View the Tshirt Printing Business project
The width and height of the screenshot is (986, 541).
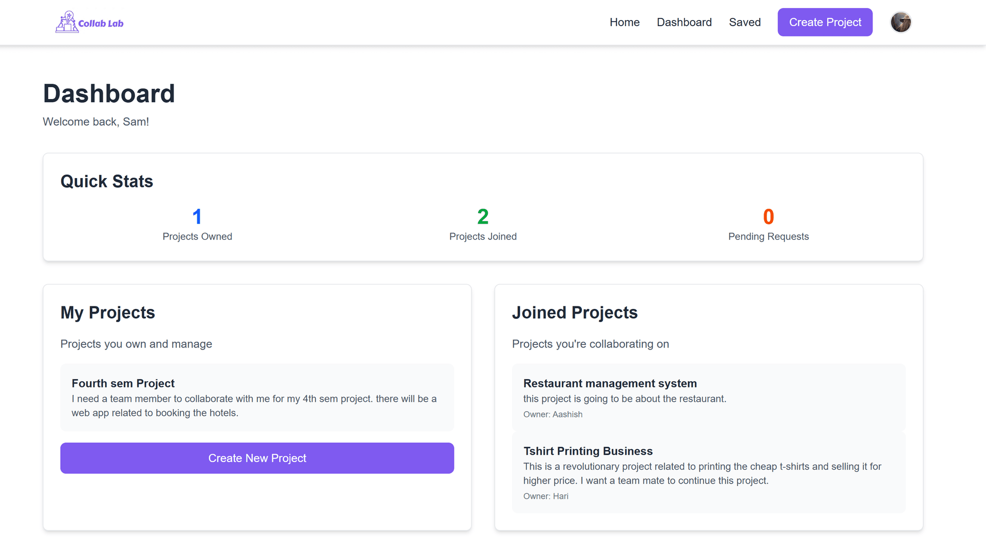tap(709, 472)
